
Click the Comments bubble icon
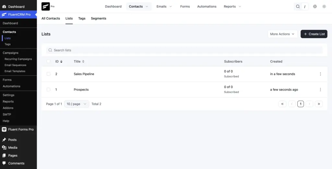pyautogui.click(x=4, y=163)
